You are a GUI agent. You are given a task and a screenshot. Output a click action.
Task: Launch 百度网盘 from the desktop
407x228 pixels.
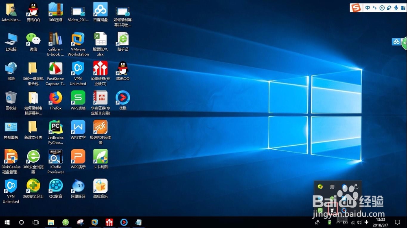101,12
